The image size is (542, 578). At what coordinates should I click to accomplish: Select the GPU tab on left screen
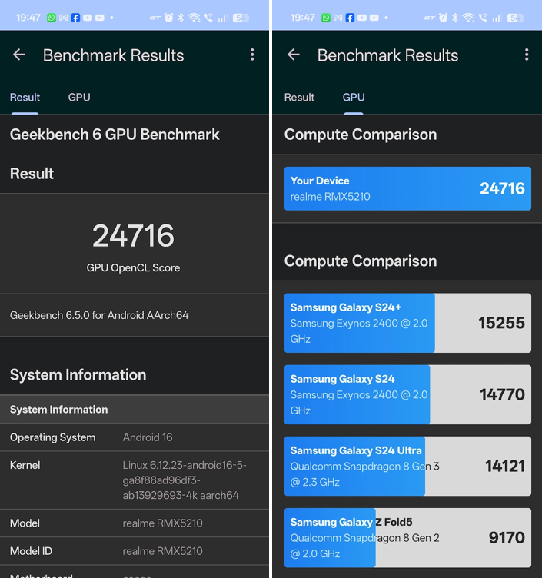(79, 98)
